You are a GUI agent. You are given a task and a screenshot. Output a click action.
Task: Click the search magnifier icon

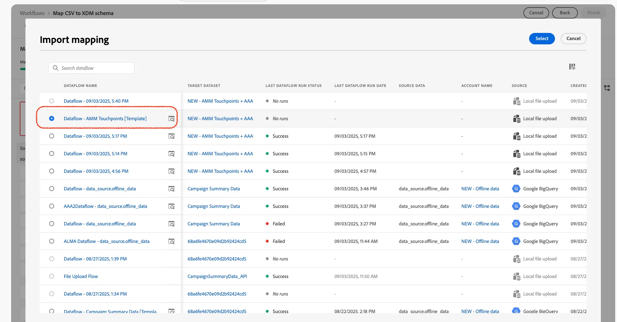56,68
